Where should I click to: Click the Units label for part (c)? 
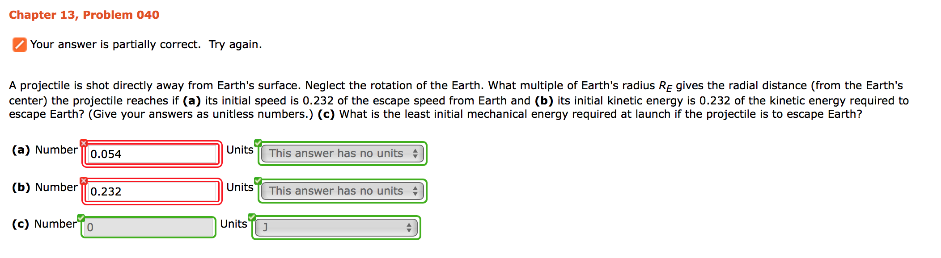pos(233,224)
